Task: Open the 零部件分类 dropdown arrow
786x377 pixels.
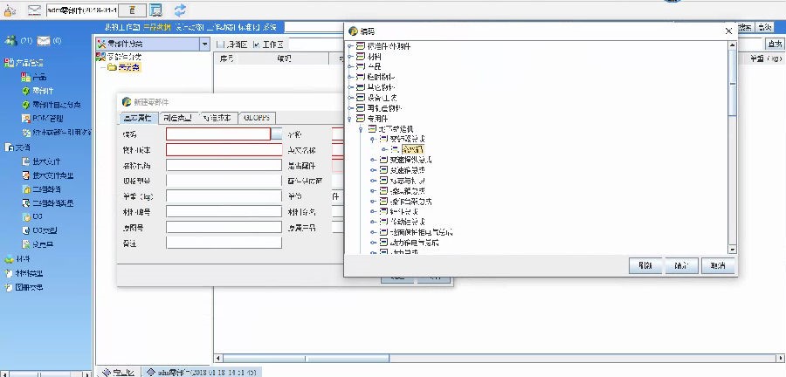Action: (204, 44)
